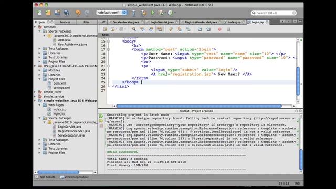Start macro recording with red circle
This screenshot has height=189, width=336.
point(219,29)
